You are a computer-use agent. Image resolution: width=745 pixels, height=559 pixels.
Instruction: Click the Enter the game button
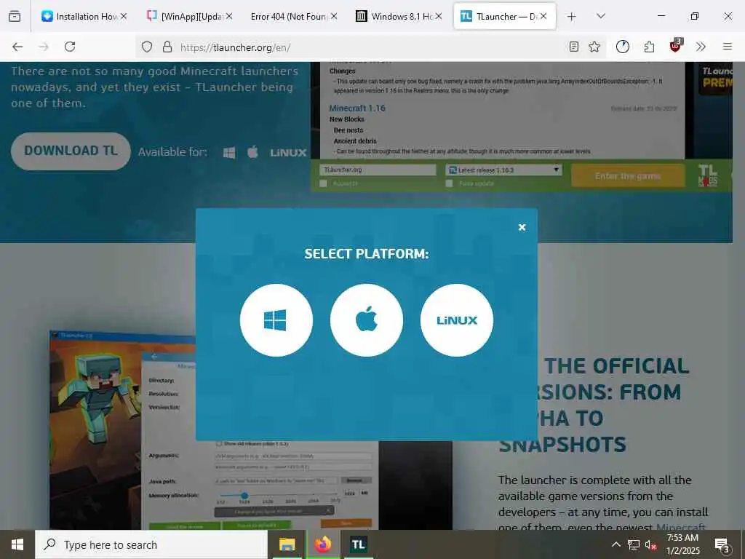click(628, 176)
